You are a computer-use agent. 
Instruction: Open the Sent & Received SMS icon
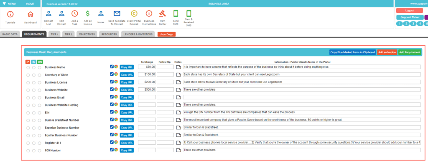pos(189,14)
